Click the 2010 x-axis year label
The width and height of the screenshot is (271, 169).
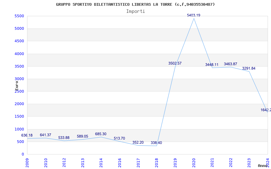(46, 163)
